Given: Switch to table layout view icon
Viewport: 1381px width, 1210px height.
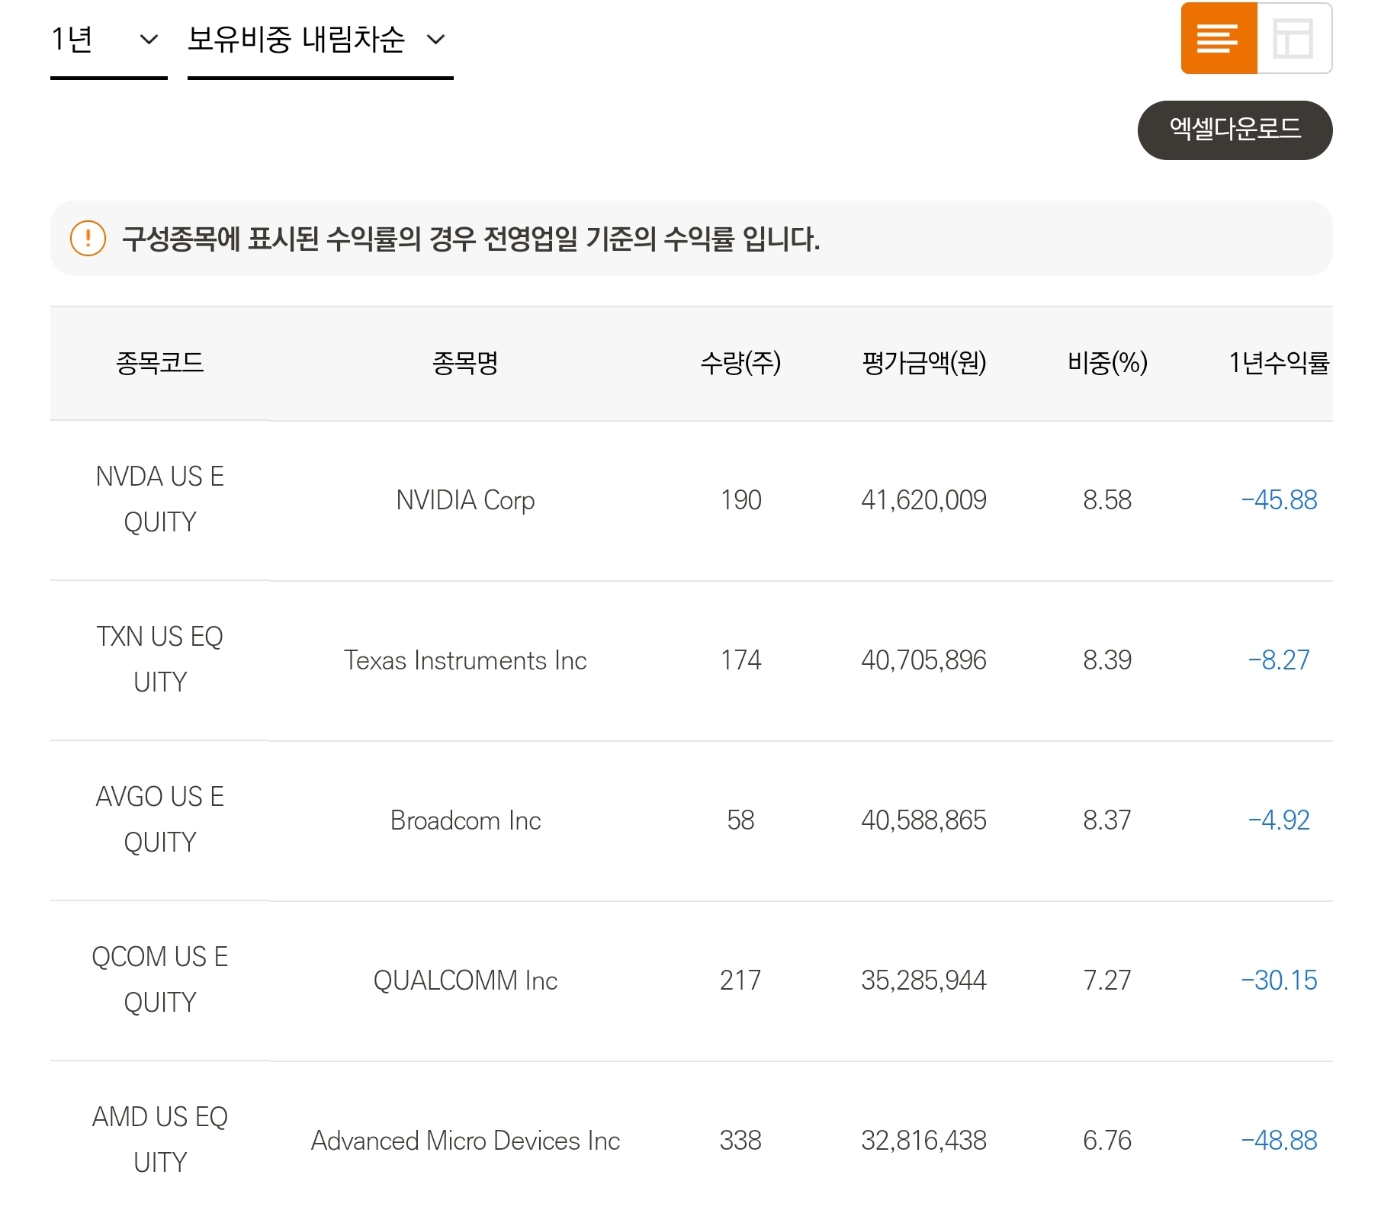Looking at the screenshot, I should (1294, 38).
